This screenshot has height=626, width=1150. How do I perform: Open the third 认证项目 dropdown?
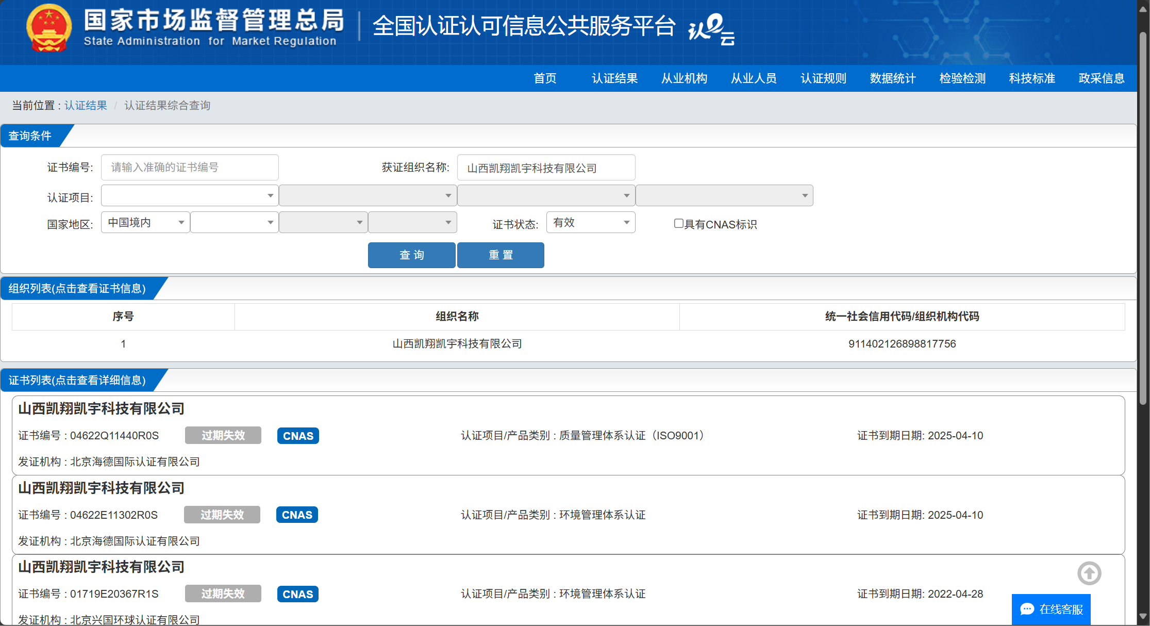pos(546,195)
